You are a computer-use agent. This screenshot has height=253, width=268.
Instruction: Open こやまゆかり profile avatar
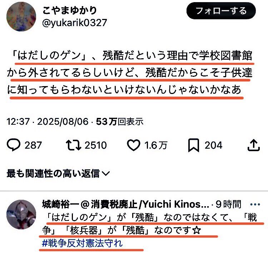point(21,16)
